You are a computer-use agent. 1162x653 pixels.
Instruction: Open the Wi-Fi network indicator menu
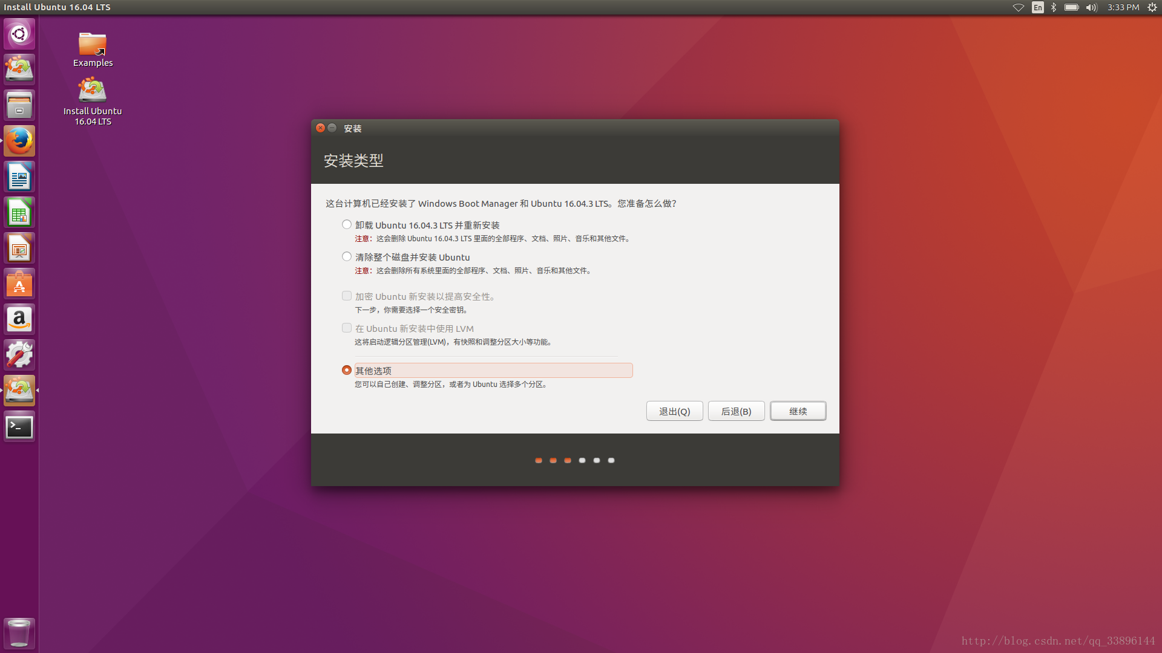(x=1019, y=7)
